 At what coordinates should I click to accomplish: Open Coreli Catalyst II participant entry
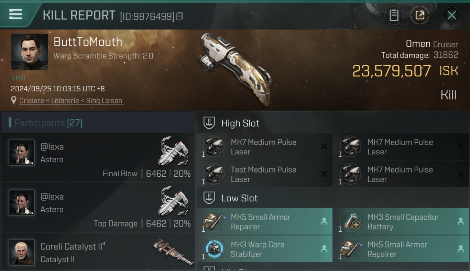tap(98, 252)
